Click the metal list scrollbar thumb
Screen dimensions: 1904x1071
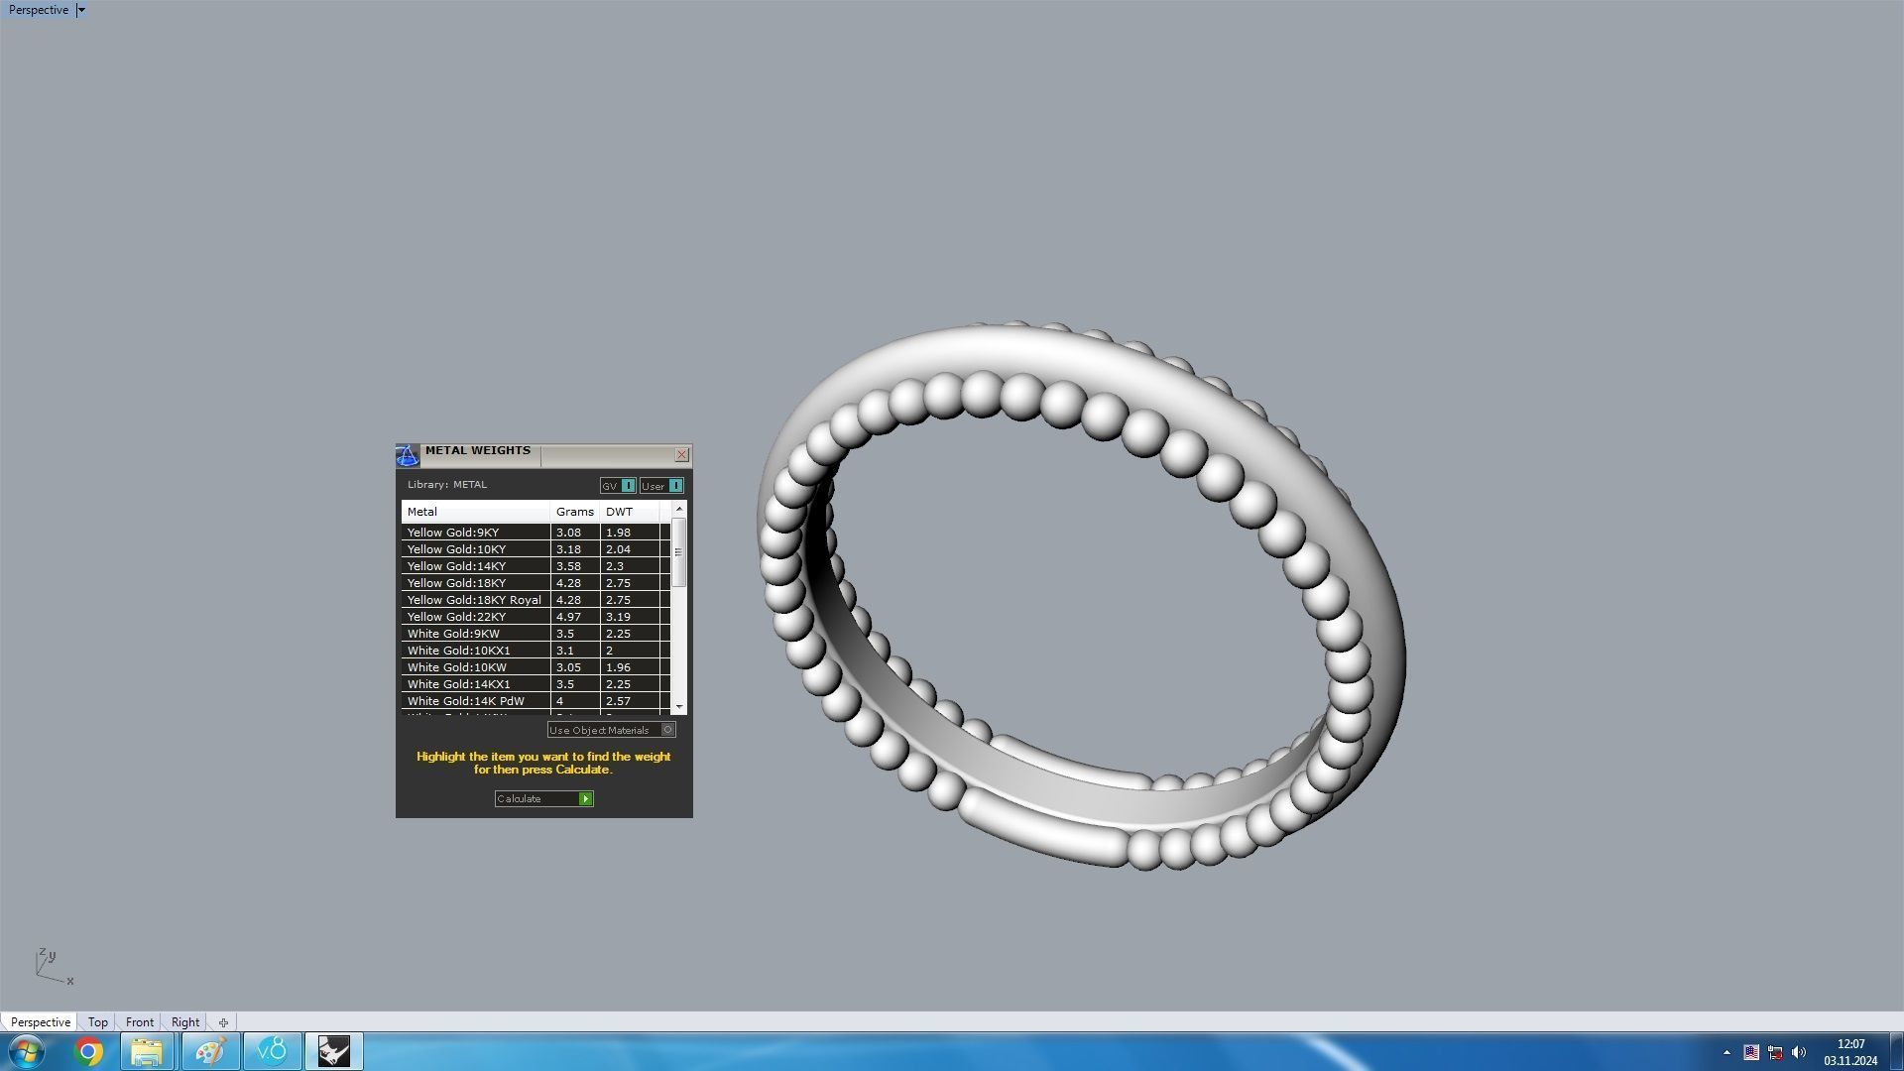(679, 552)
